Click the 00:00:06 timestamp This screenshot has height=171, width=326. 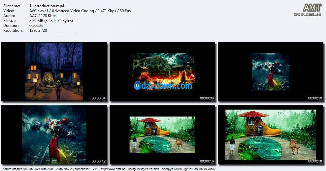click(x=207, y=98)
